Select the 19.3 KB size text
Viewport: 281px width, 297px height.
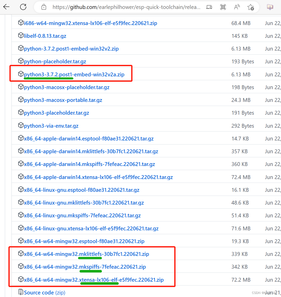tap(240, 241)
